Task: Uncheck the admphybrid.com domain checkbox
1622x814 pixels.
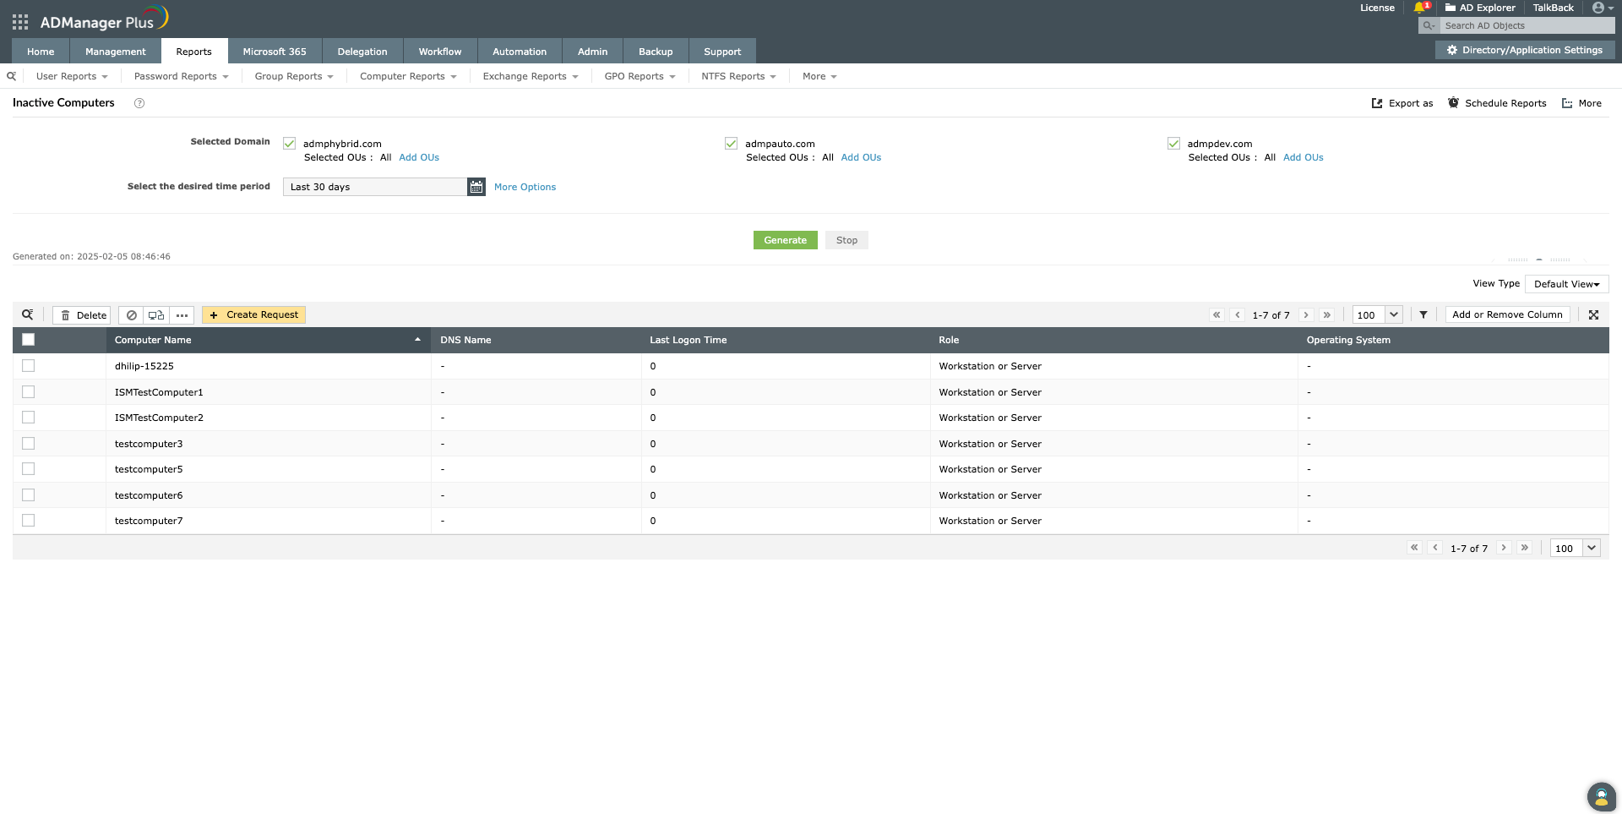Action: click(290, 144)
